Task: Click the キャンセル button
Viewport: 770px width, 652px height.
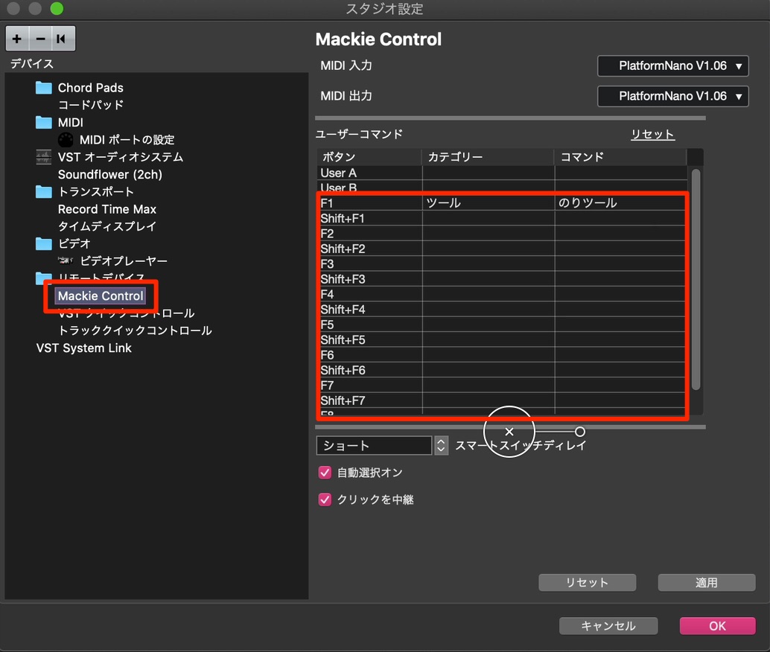Action: click(x=608, y=626)
